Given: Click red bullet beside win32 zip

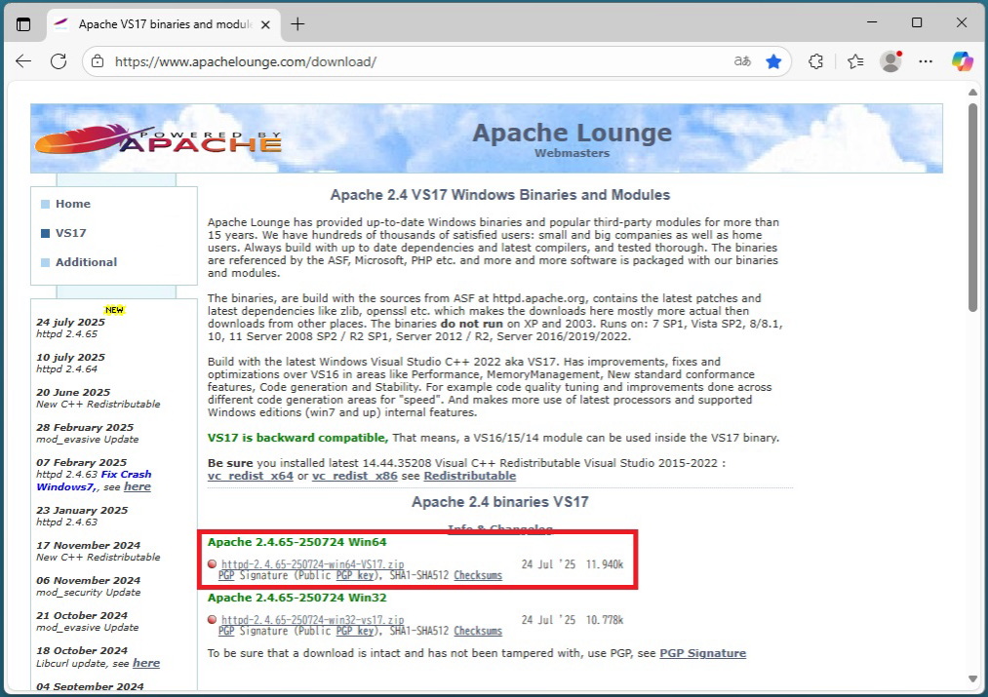Looking at the screenshot, I should pos(213,620).
